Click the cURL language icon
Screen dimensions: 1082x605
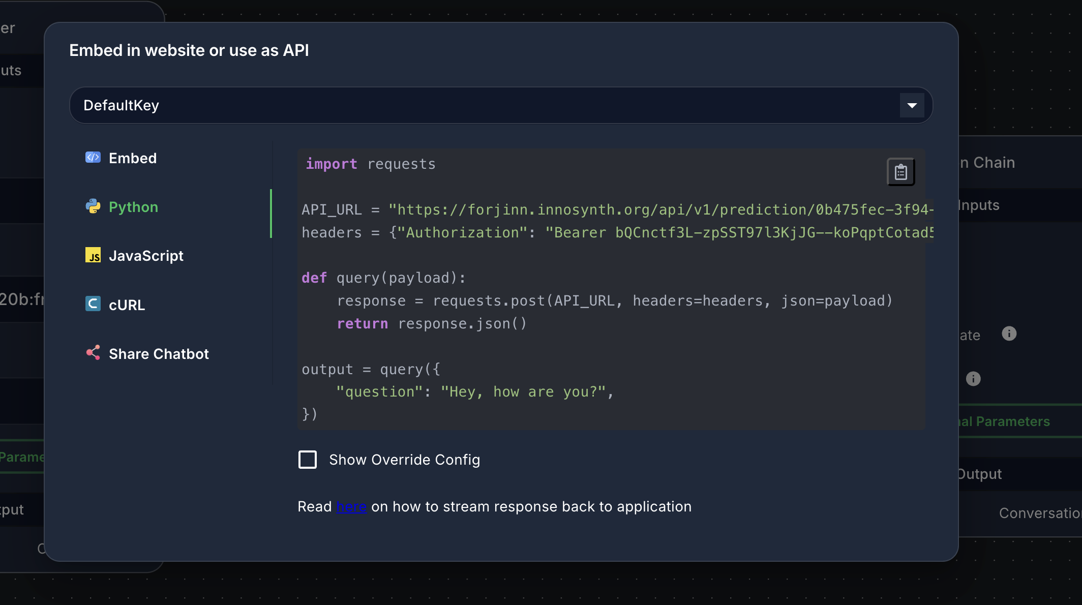click(93, 304)
